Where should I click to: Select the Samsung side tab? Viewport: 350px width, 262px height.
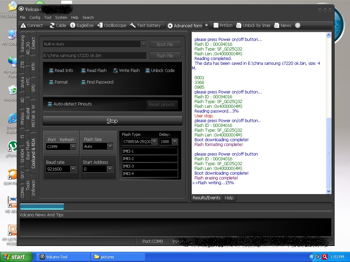(x=23, y=43)
